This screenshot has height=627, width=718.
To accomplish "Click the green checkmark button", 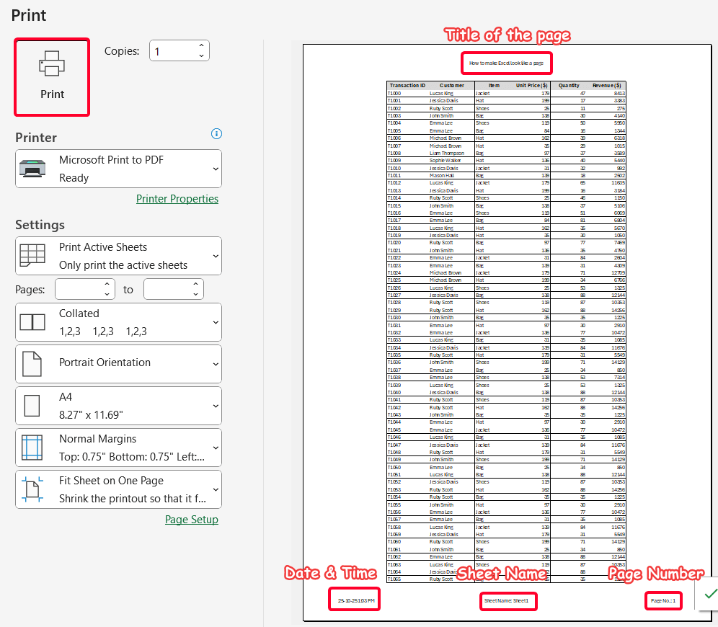I will 710,593.
